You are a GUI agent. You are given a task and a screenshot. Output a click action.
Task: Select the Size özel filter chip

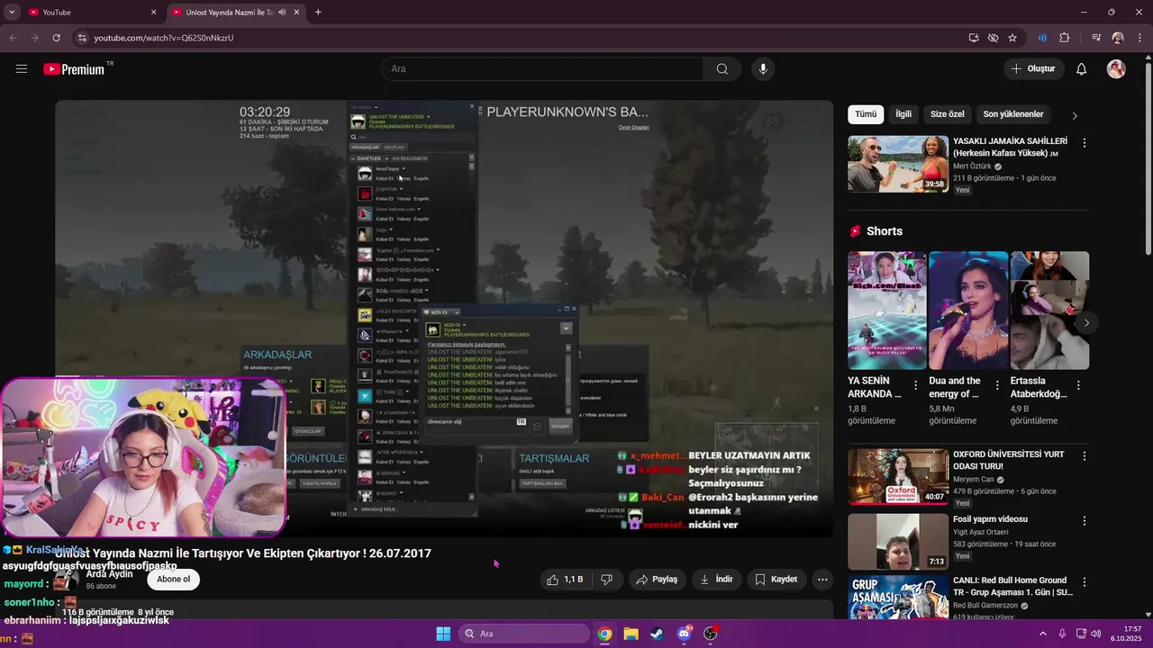947,114
